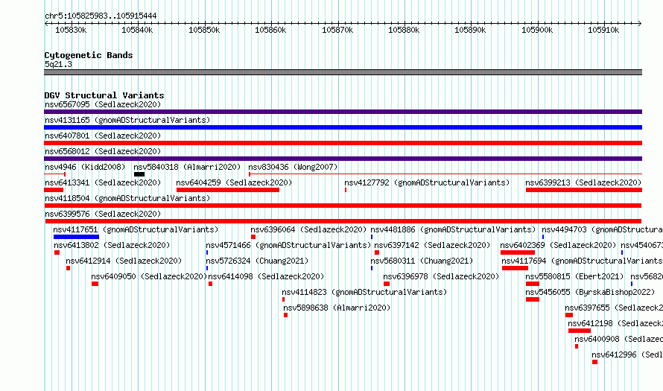This screenshot has width=663, height=391.
Task: Click the black nsv5840318 Almarri2020 bar
Action: coord(139,174)
